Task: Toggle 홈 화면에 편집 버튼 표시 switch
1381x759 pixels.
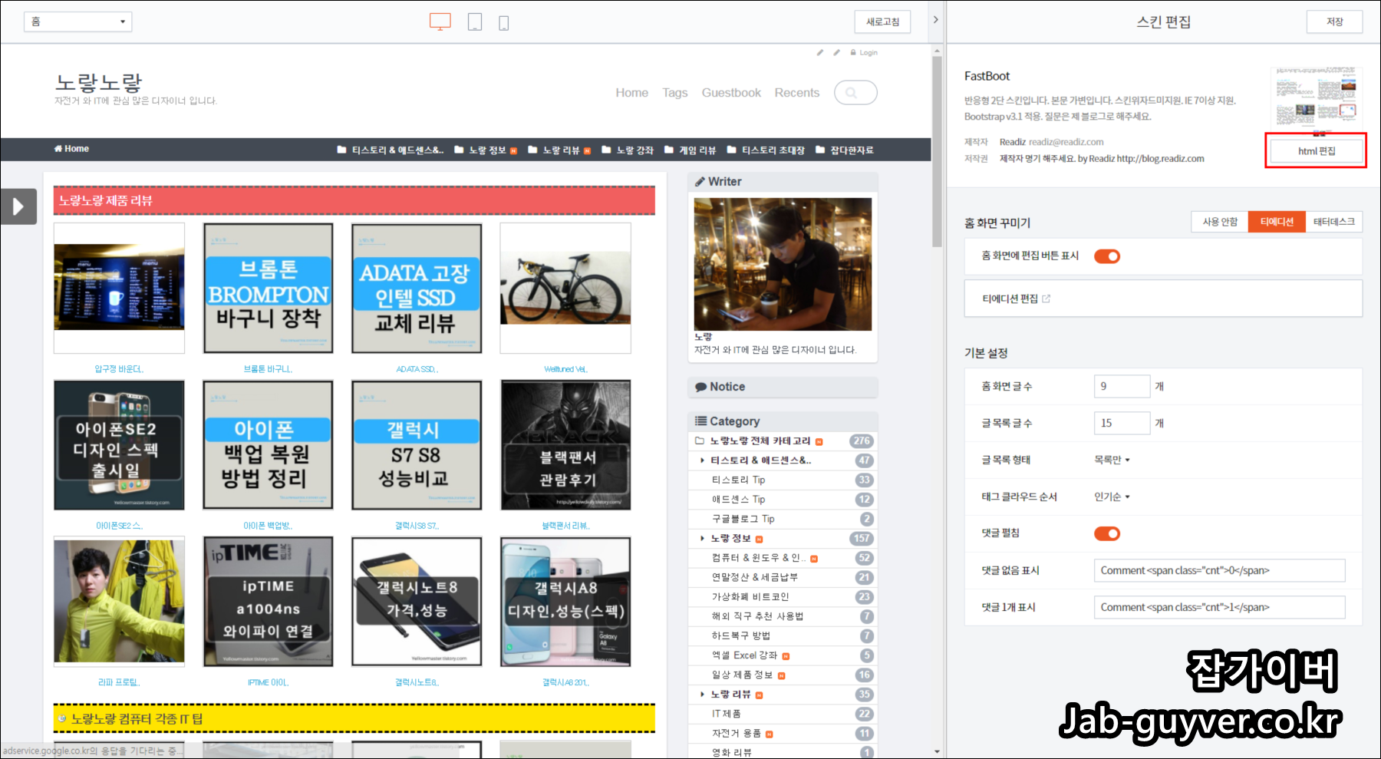Action: point(1107,256)
